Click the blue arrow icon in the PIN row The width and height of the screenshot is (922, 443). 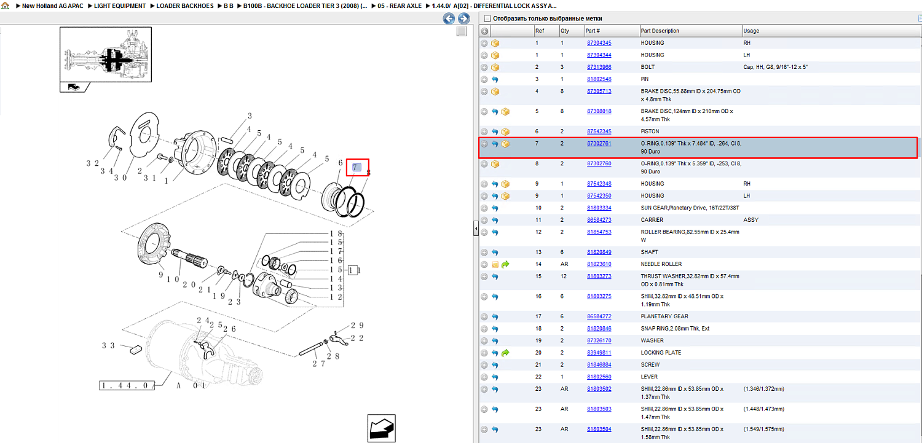[495, 79]
